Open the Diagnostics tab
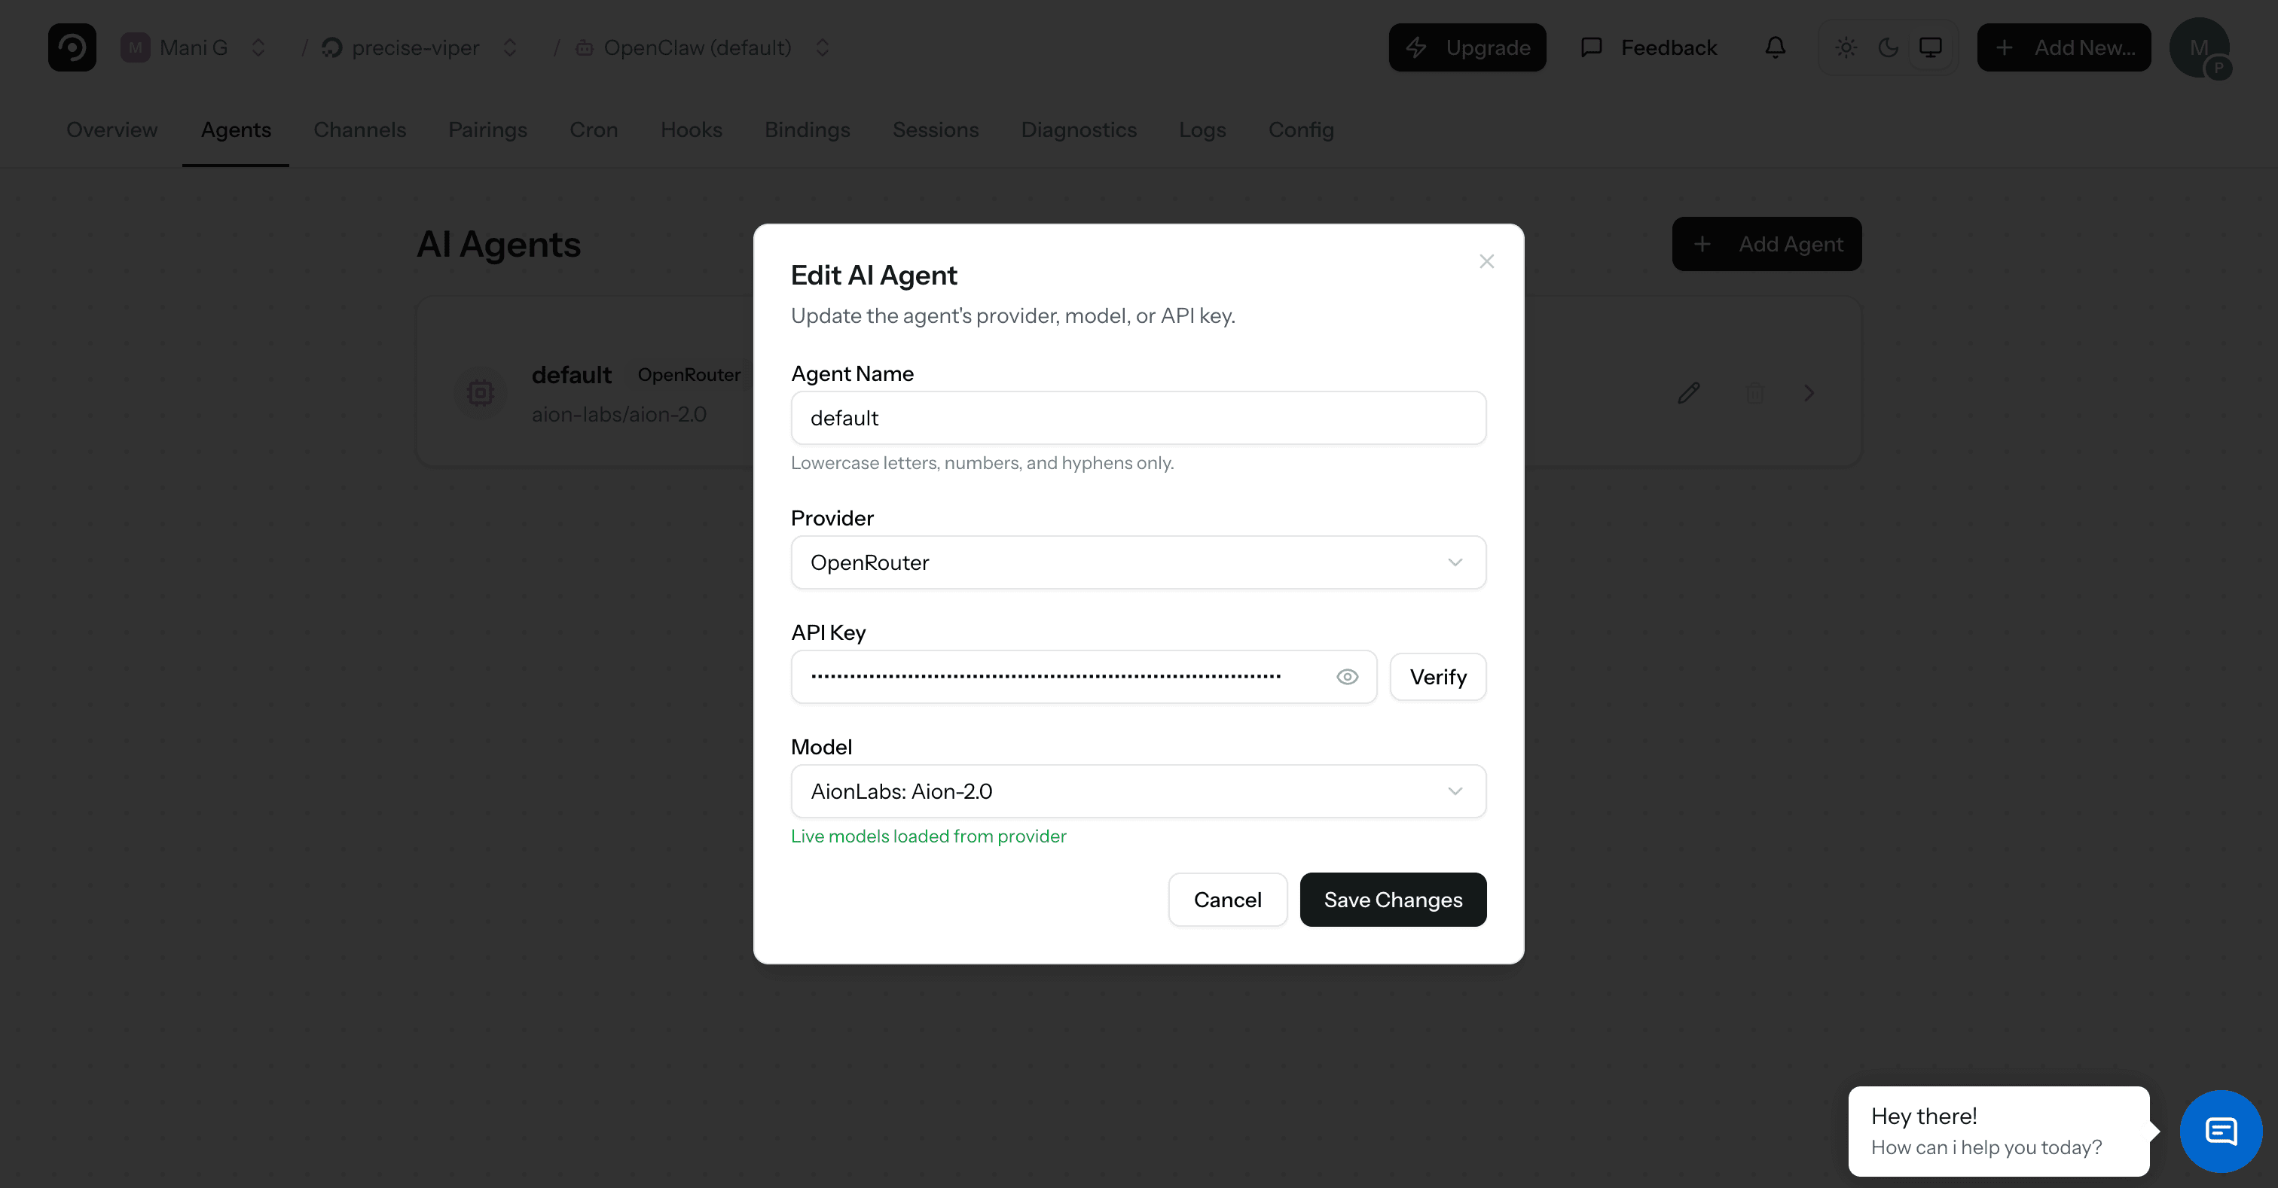Screen dimensions: 2278x1188 pyautogui.click(x=1079, y=129)
